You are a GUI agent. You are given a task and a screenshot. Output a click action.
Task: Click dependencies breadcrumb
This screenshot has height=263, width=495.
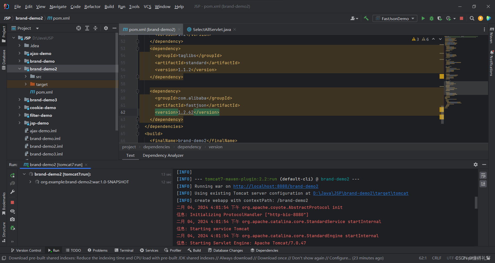pyautogui.click(x=156, y=147)
